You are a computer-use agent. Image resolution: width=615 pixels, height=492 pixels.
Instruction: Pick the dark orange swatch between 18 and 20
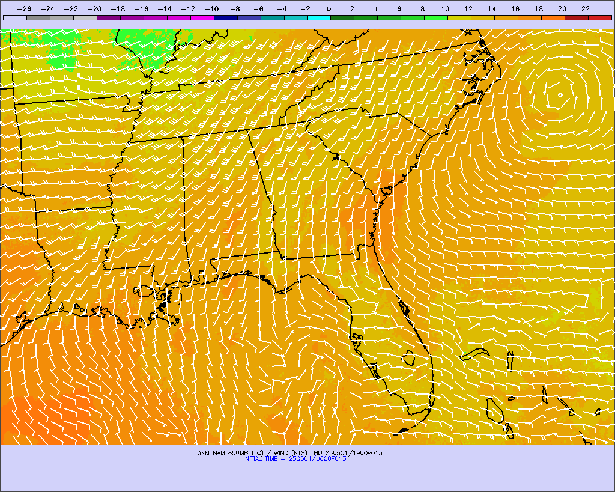(553, 17)
